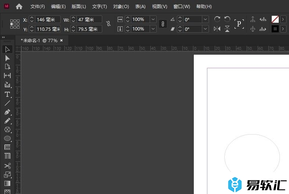Screen dimensions: 289x194
Task: Select the Scissors tool
Action: point(7,166)
